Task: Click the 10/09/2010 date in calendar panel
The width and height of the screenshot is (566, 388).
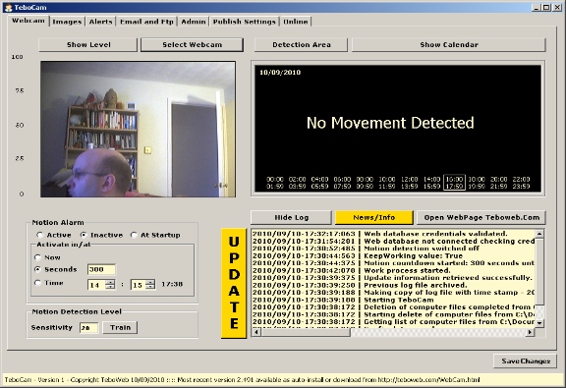Action: (280, 72)
